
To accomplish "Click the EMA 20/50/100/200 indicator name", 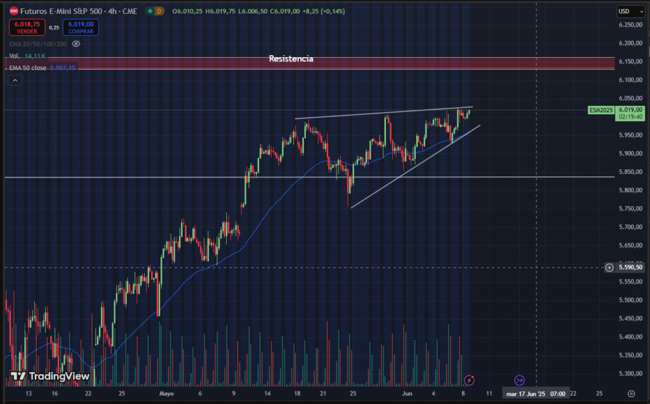I will 38,44.
